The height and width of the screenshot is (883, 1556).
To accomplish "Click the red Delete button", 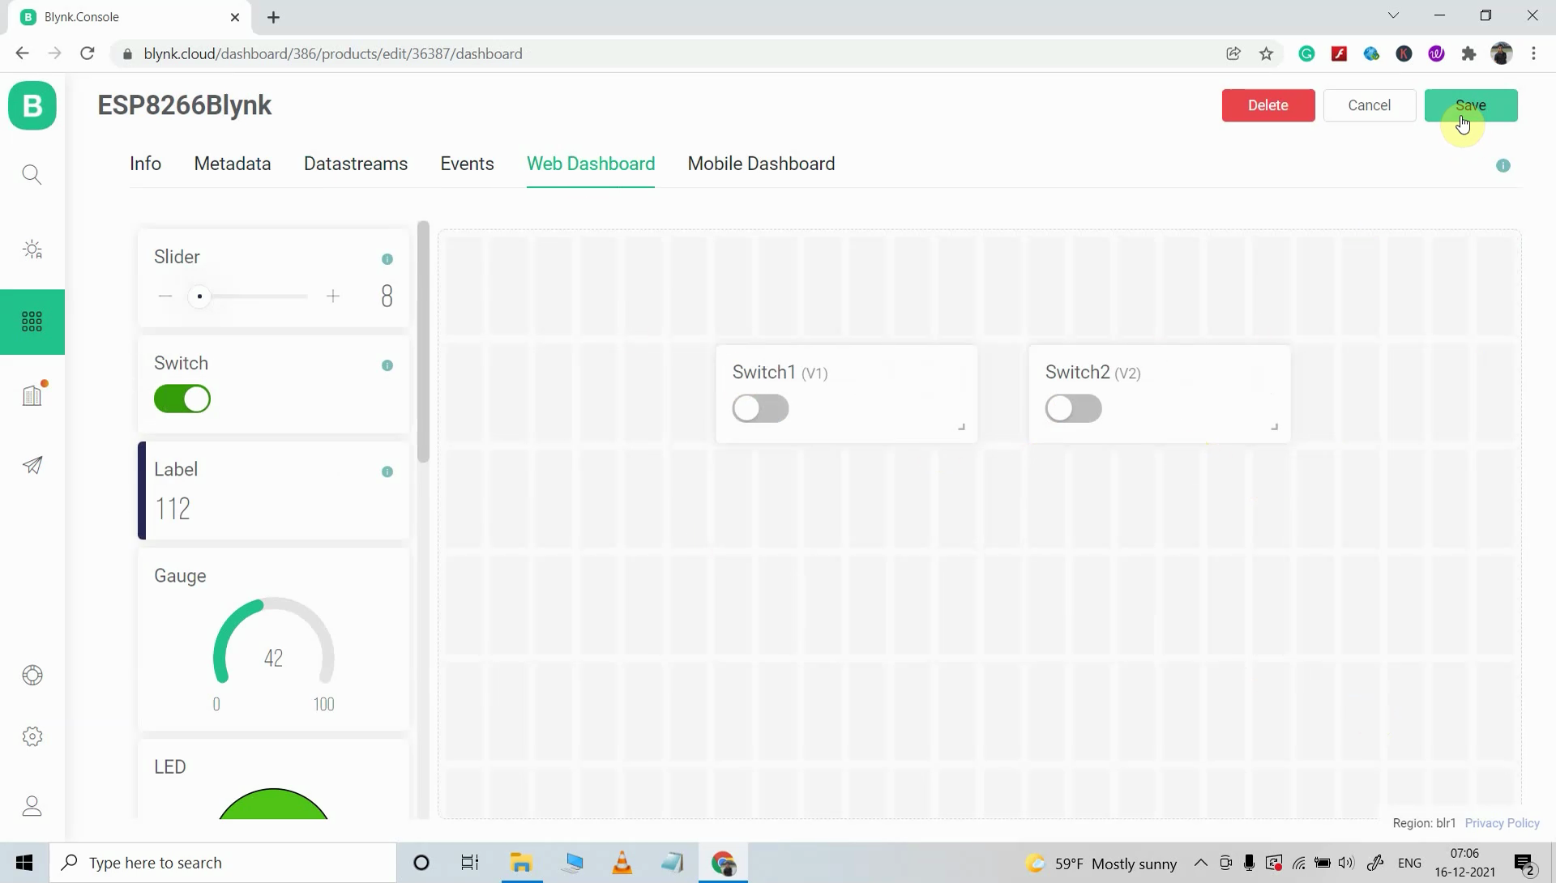I will 1268,105.
